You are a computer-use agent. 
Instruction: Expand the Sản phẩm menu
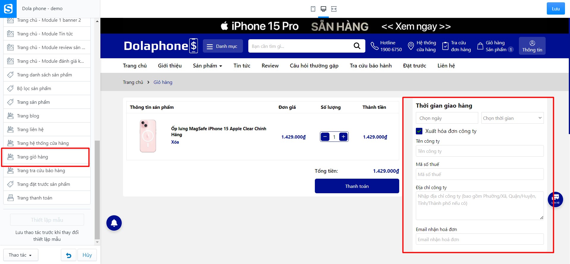click(208, 66)
